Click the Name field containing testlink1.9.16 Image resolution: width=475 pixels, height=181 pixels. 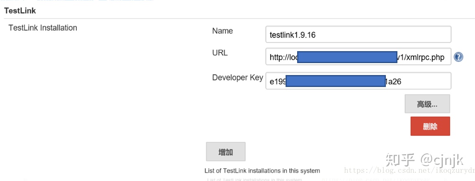[x=358, y=34]
